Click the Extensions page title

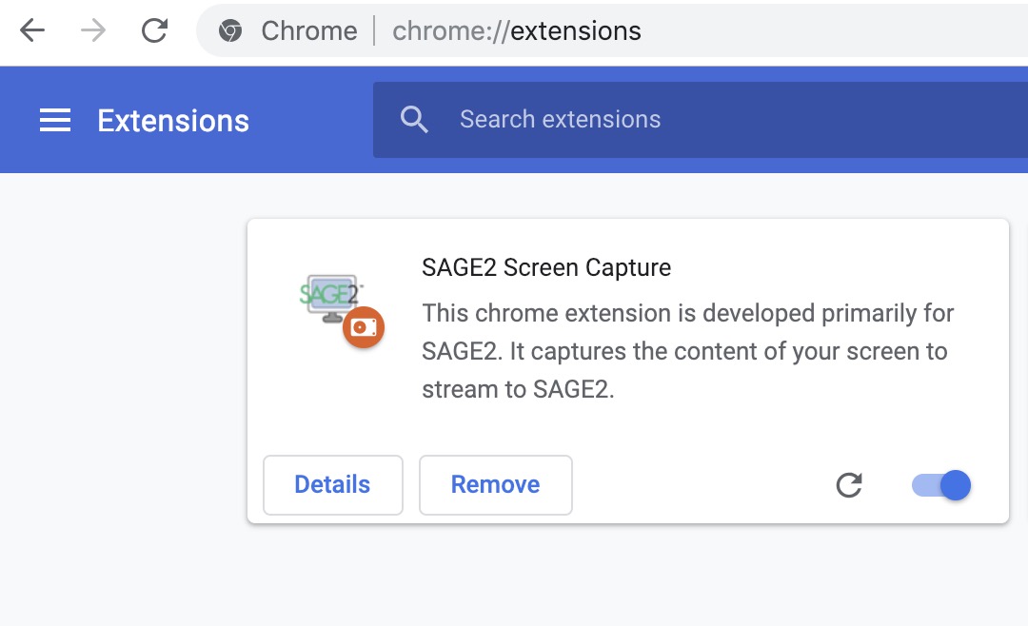pyautogui.click(x=173, y=121)
